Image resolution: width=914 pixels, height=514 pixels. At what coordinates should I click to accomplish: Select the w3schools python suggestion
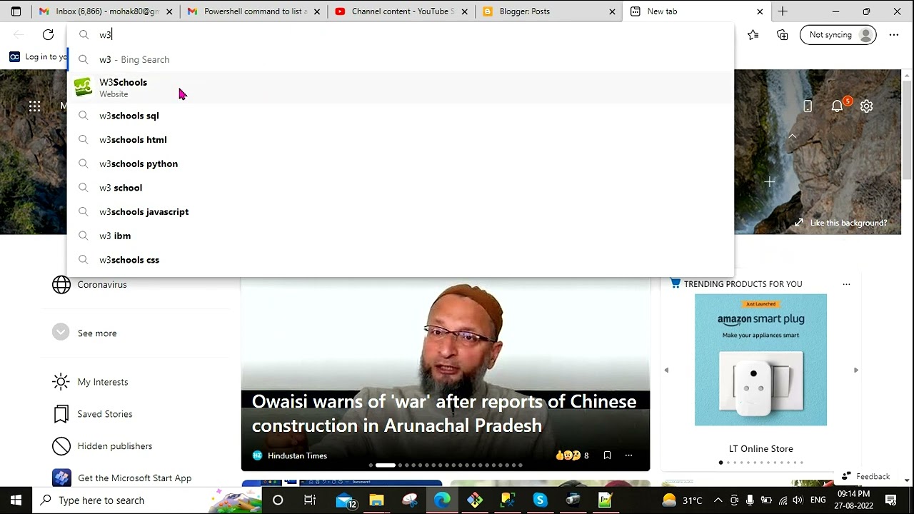tap(400, 163)
